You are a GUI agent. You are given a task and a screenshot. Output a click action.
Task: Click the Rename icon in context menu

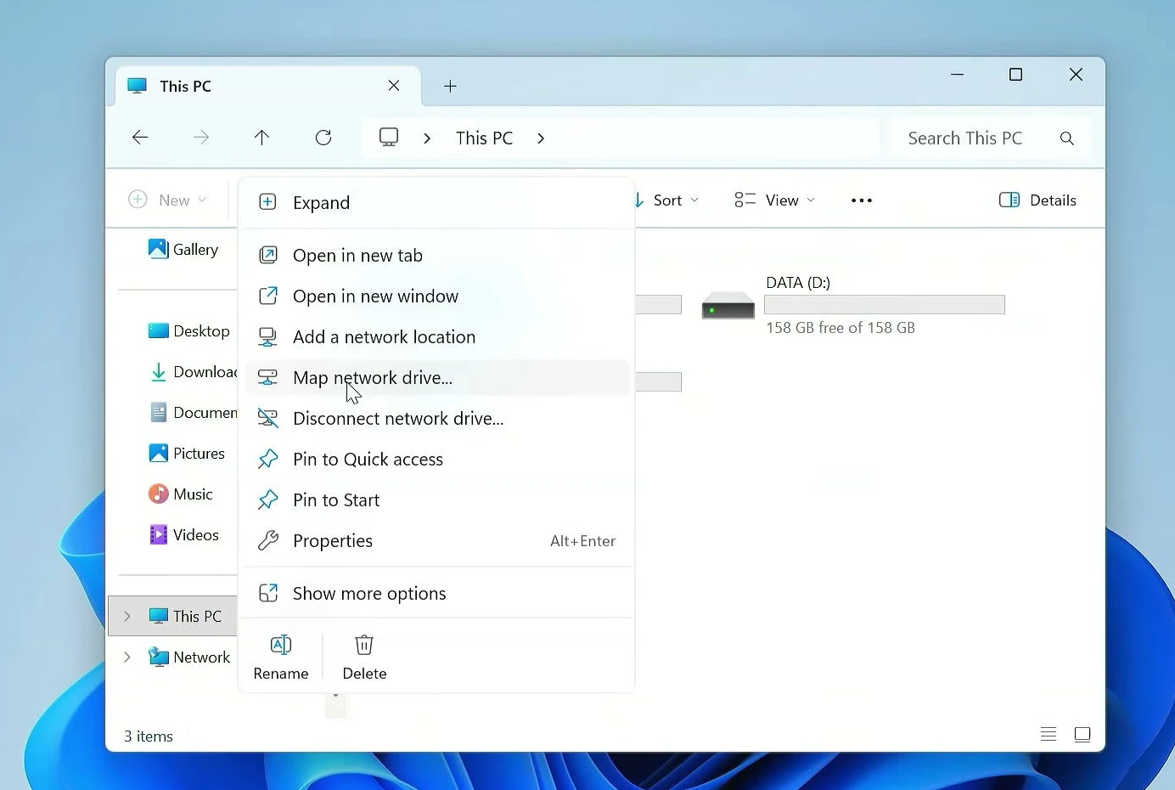[x=281, y=645]
